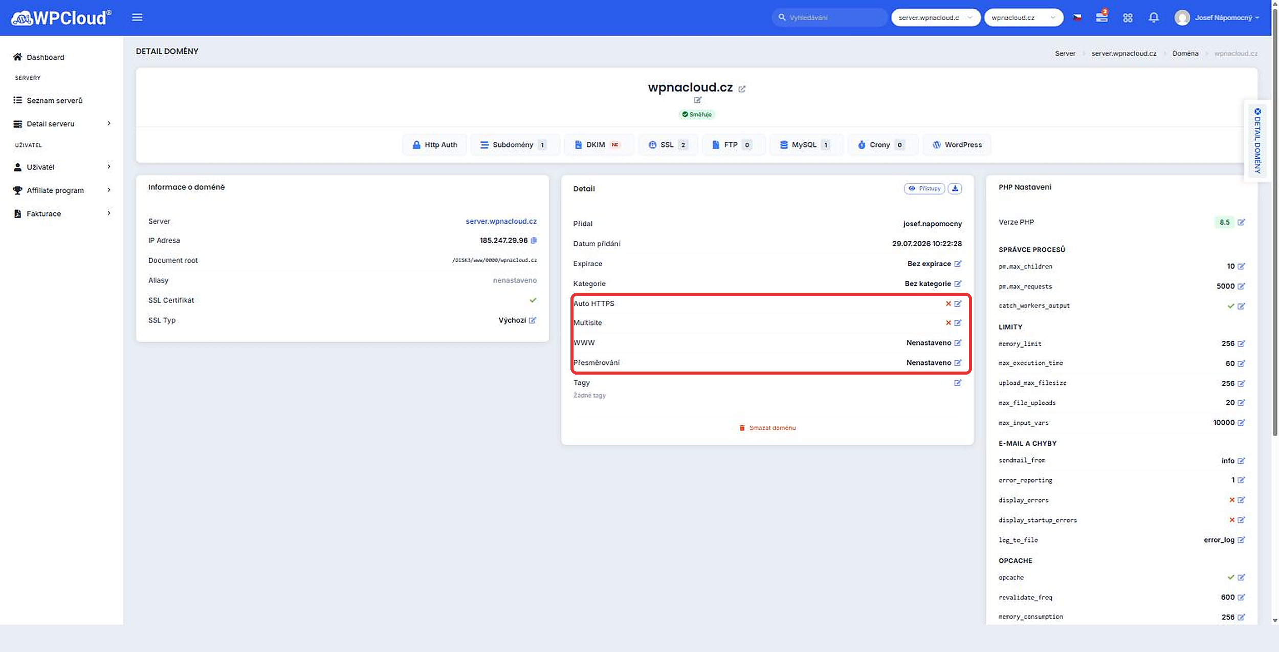Click Smazat doménu delete link
Screen dimensions: 1279x652
tap(767, 428)
